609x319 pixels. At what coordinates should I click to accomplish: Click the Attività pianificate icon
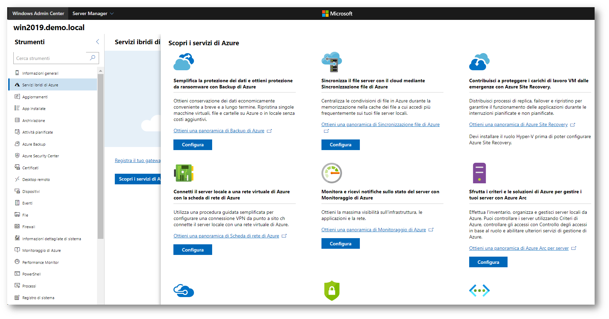click(17, 132)
